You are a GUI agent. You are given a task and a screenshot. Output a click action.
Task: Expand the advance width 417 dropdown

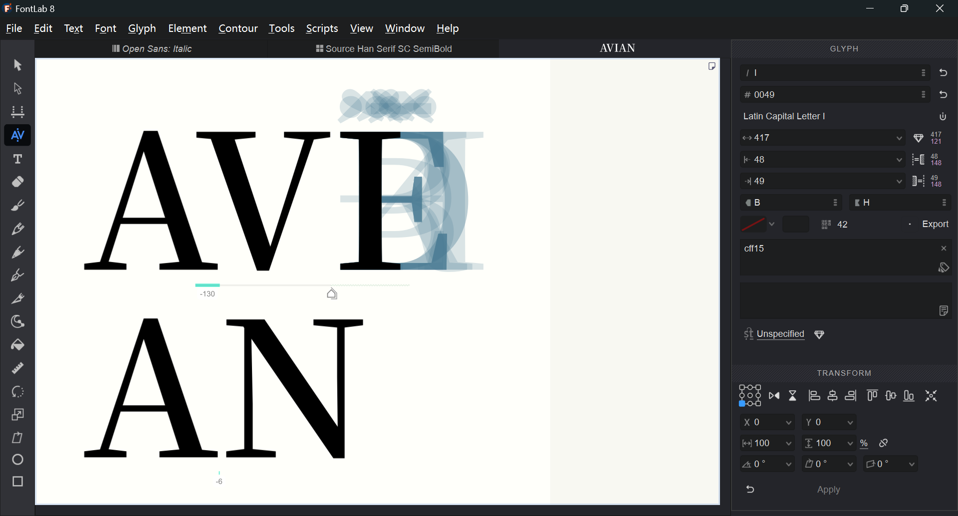click(x=900, y=138)
